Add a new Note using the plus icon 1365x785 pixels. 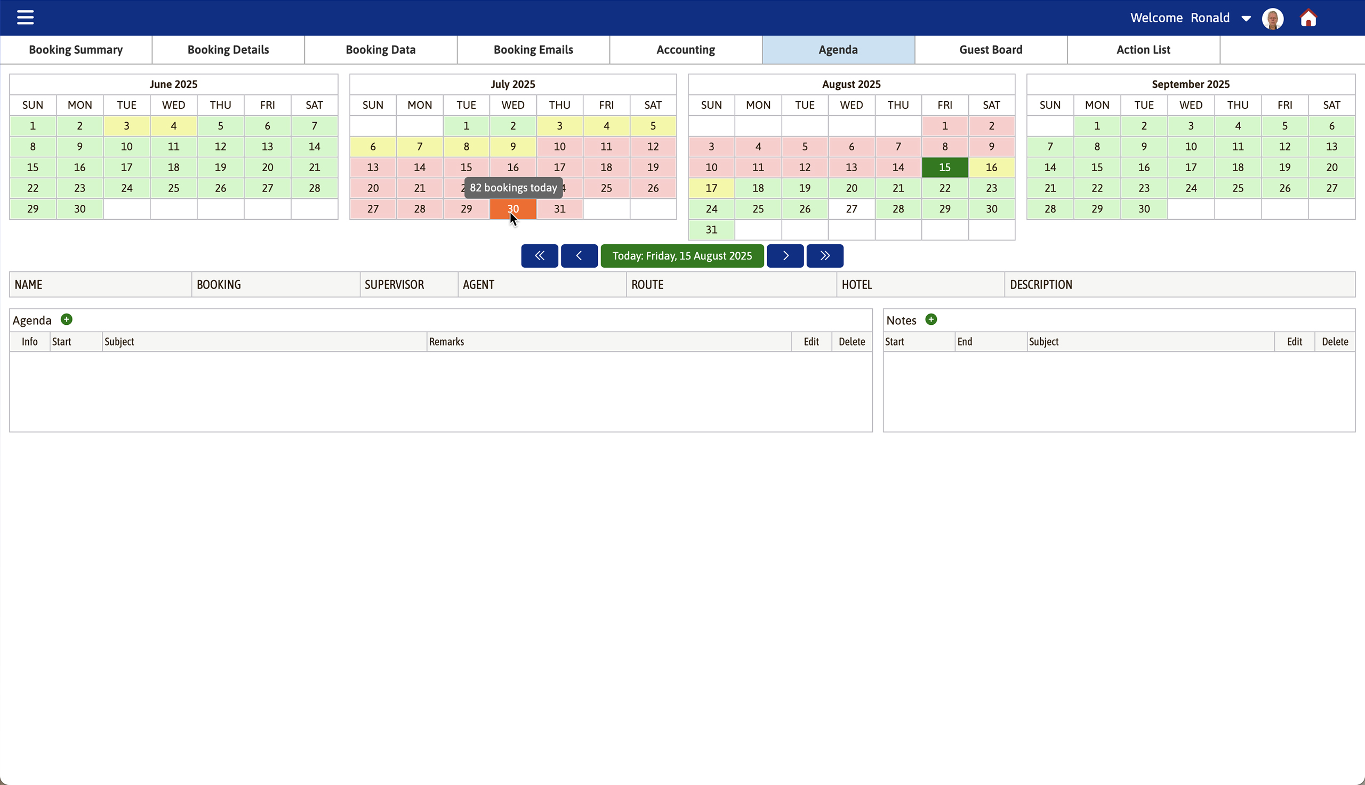click(930, 319)
